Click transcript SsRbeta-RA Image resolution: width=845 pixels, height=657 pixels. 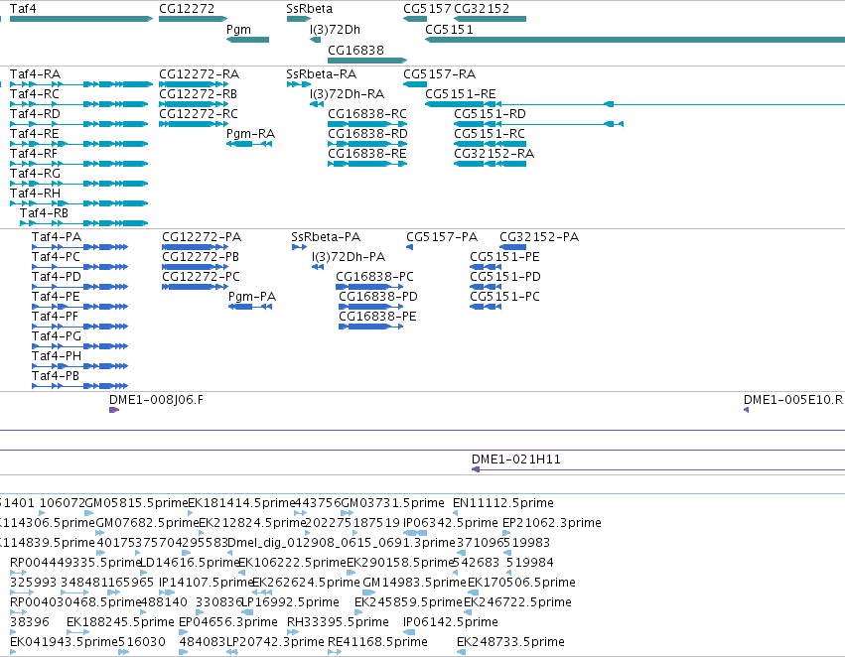(x=299, y=84)
